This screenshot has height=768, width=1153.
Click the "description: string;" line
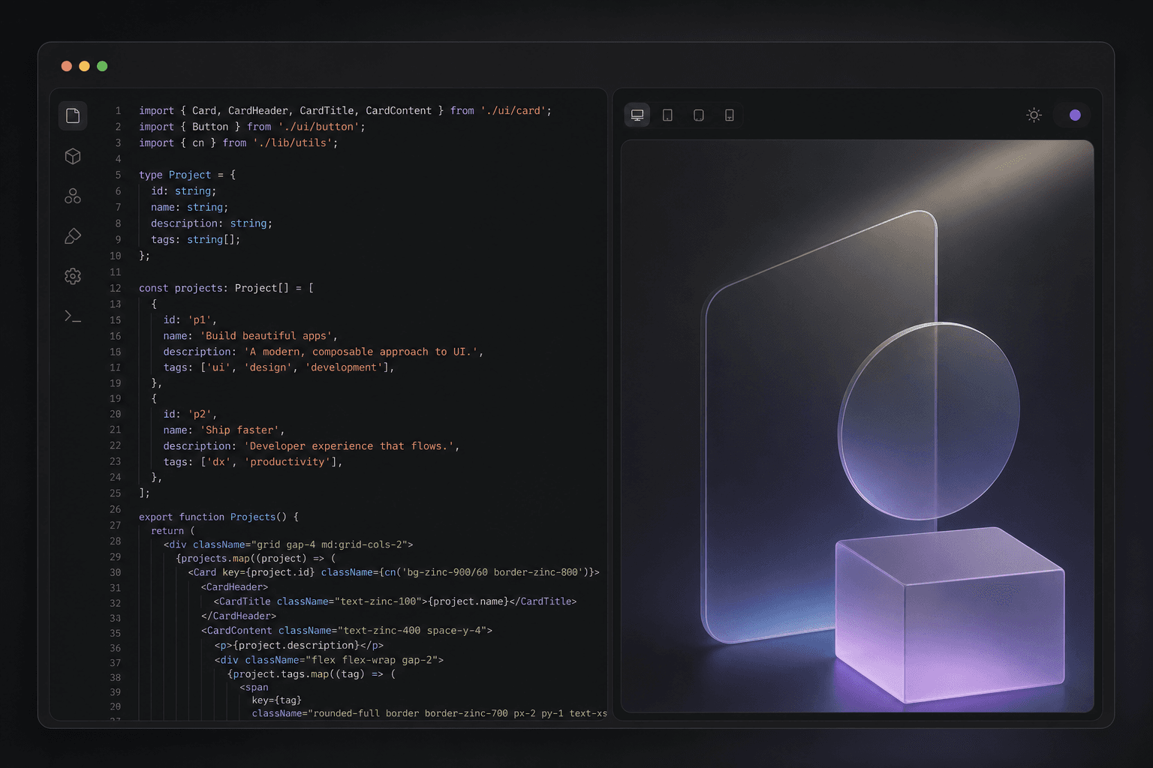(x=212, y=223)
